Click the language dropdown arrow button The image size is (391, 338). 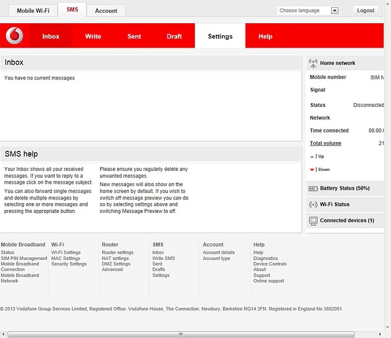coord(335,10)
